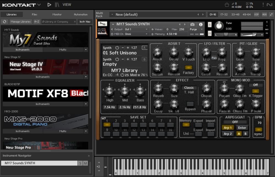The width and height of the screenshot is (275, 177).
Task: Toggle Synth A power icon
Action: tap(117, 48)
